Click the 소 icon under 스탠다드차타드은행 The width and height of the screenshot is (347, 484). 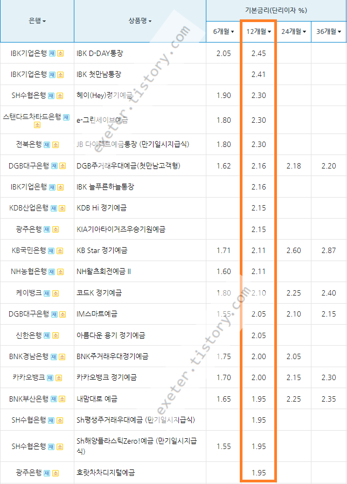coord(37,125)
